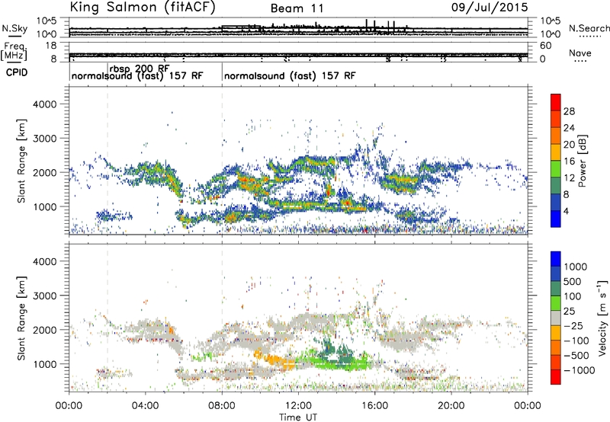Click the '20:00' time axis label

451,406
